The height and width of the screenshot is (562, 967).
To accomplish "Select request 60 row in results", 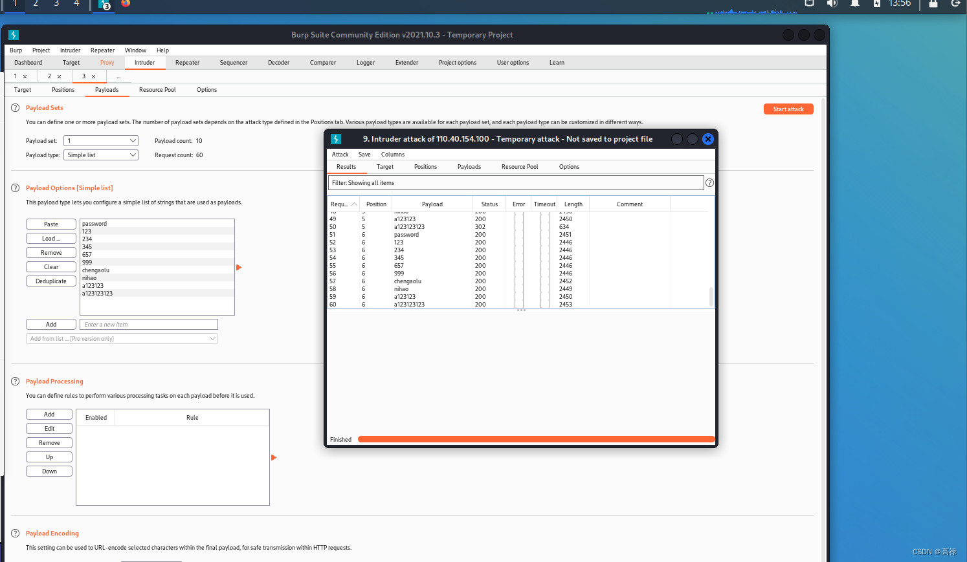I will coord(518,305).
